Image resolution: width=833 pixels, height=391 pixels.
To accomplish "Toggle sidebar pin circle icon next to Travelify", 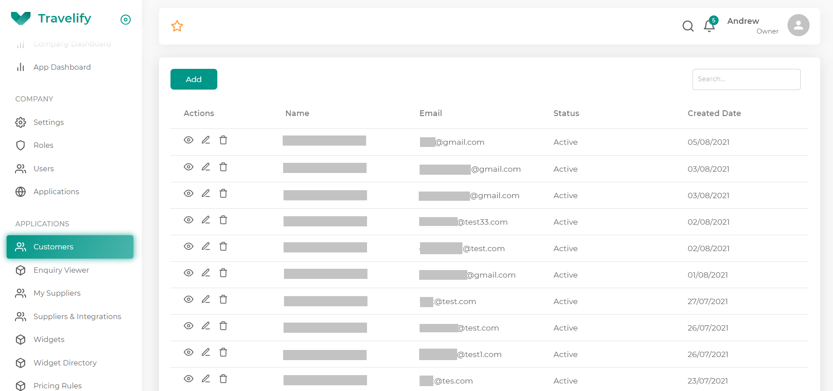I will 126,19.
